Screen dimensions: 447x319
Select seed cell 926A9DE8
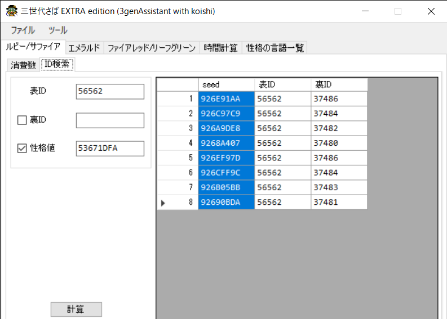click(x=227, y=128)
